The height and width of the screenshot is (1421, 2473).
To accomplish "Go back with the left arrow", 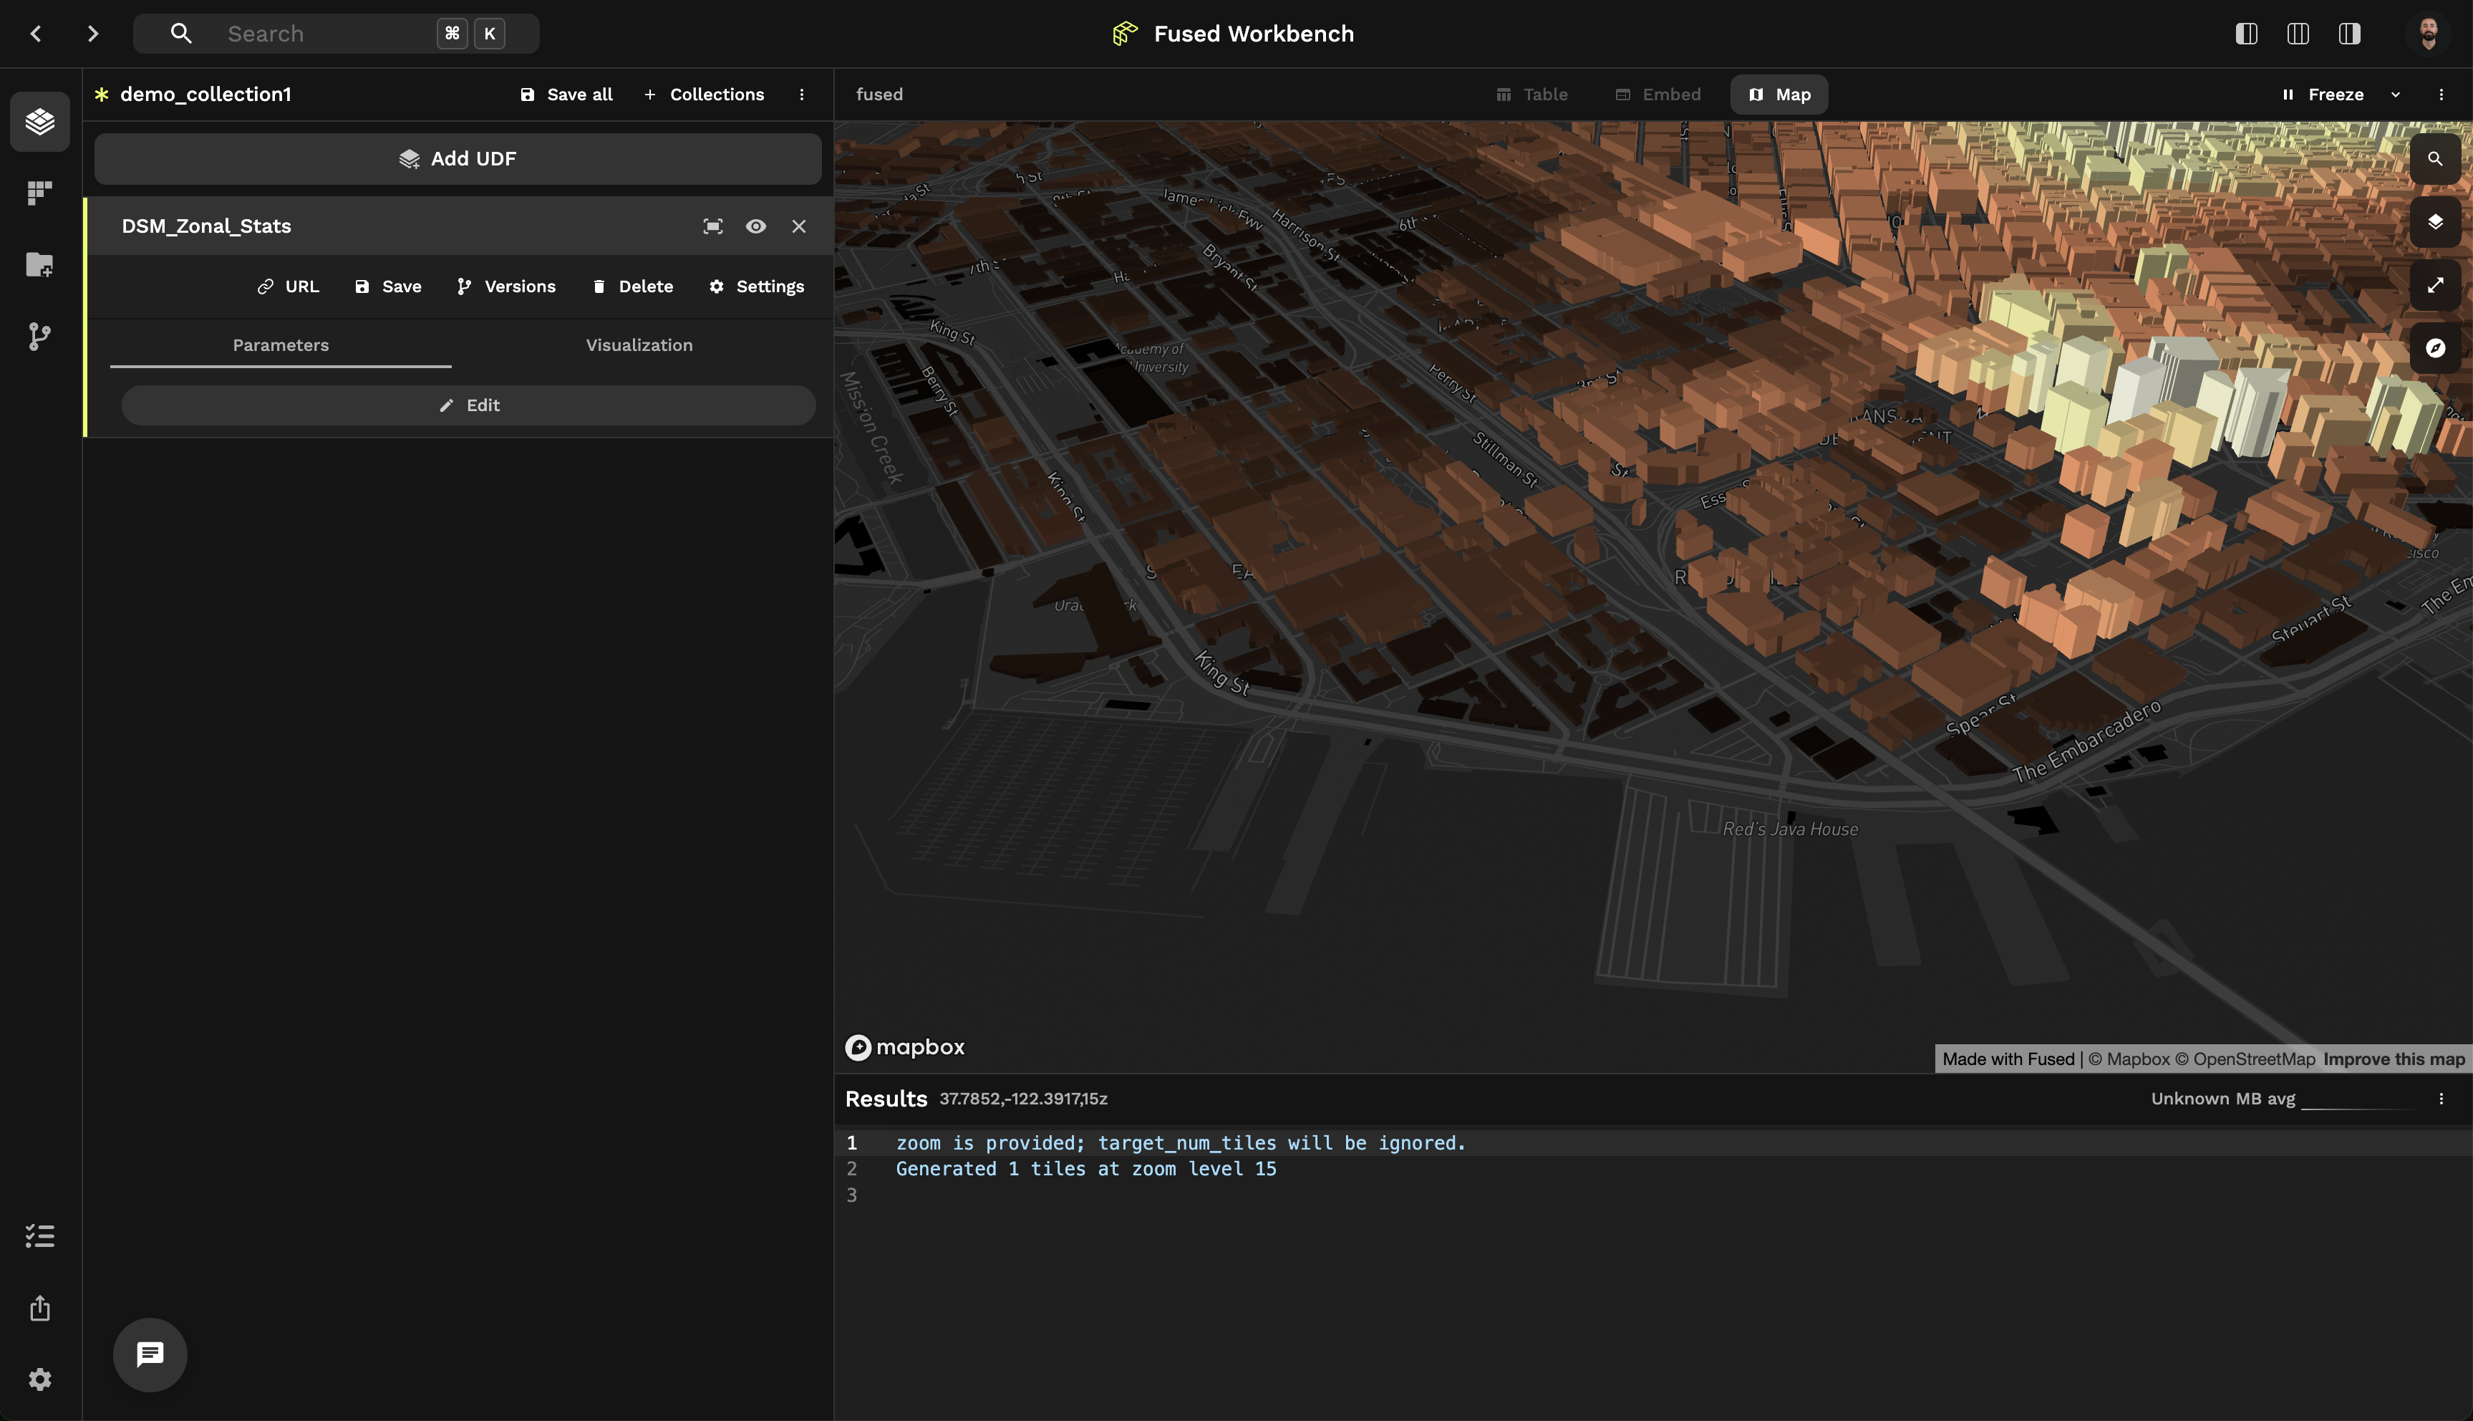I will (x=36, y=34).
